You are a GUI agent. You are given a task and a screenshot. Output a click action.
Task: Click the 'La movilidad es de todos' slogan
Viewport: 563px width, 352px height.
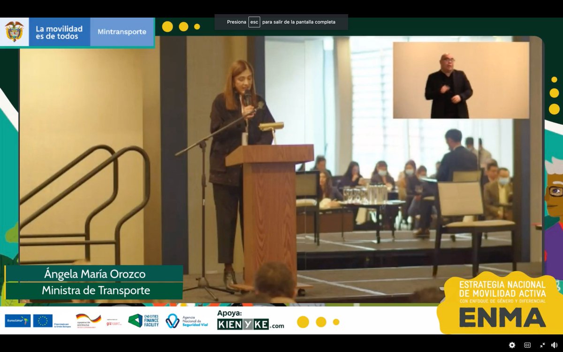click(59, 32)
